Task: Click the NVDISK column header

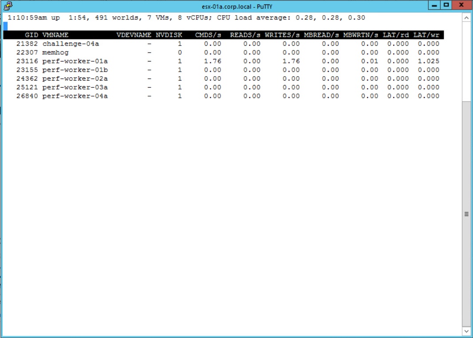Action: click(x=169, y=35)
